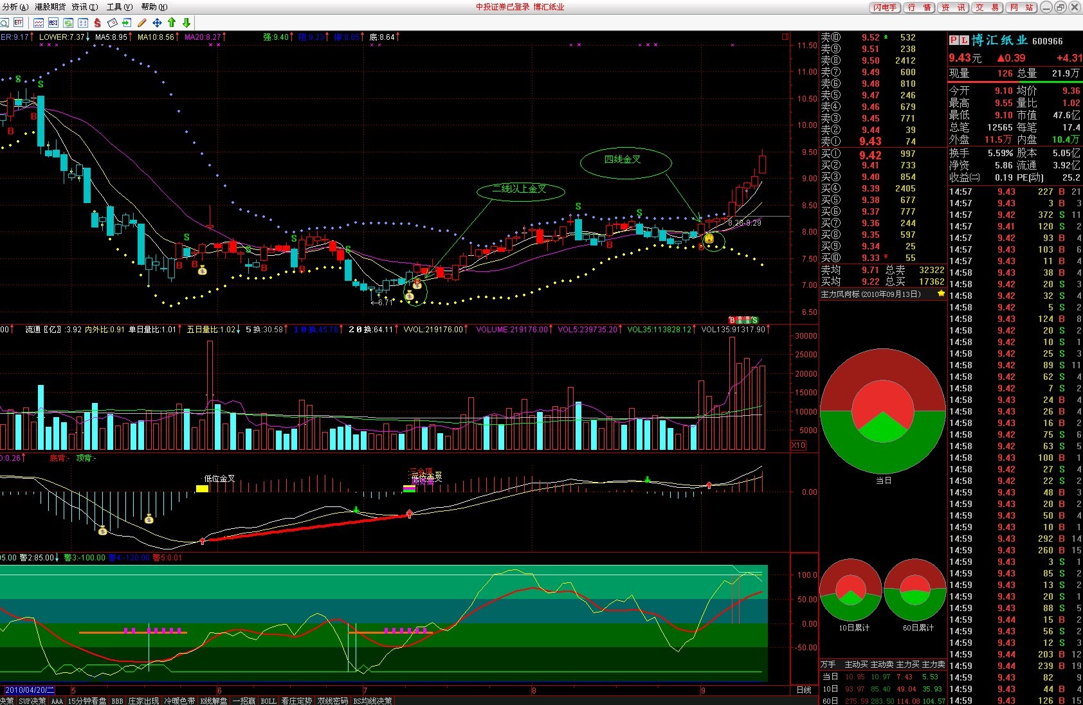Open the RSI indicator tool
Viewport: 1083px width, 705px height.
click(x=53, y=22)
